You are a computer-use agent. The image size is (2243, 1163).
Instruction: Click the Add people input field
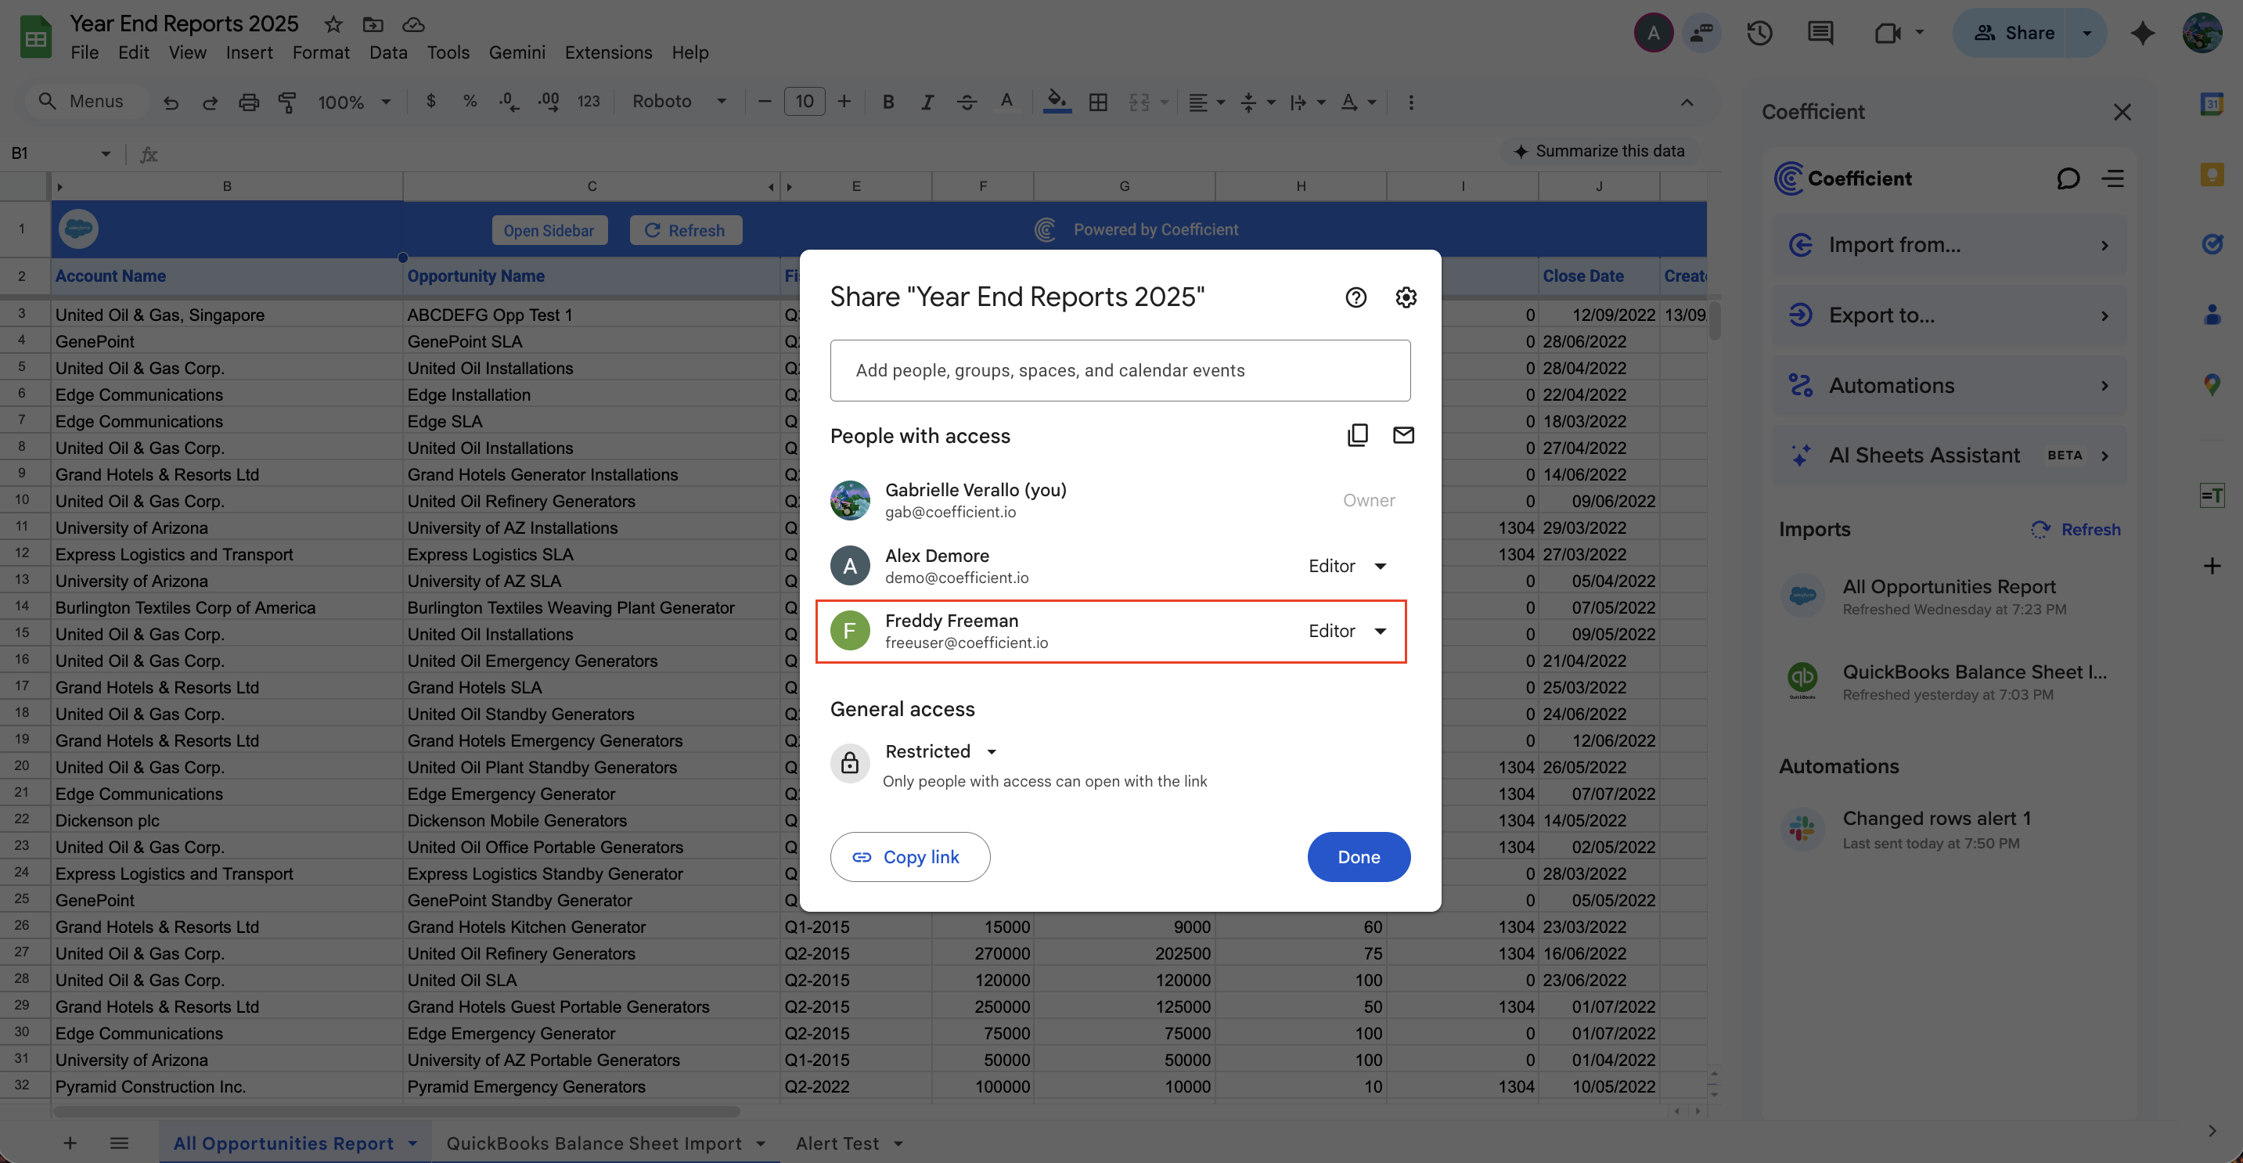pyautogui.click(x=1120, y=370)
